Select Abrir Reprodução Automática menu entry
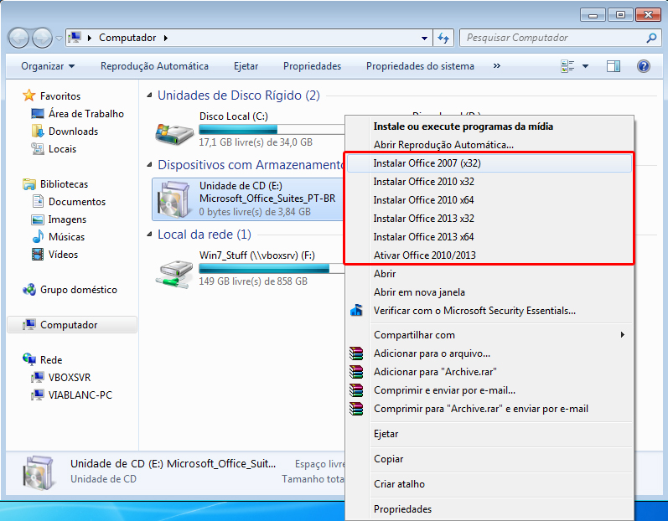 489,145
